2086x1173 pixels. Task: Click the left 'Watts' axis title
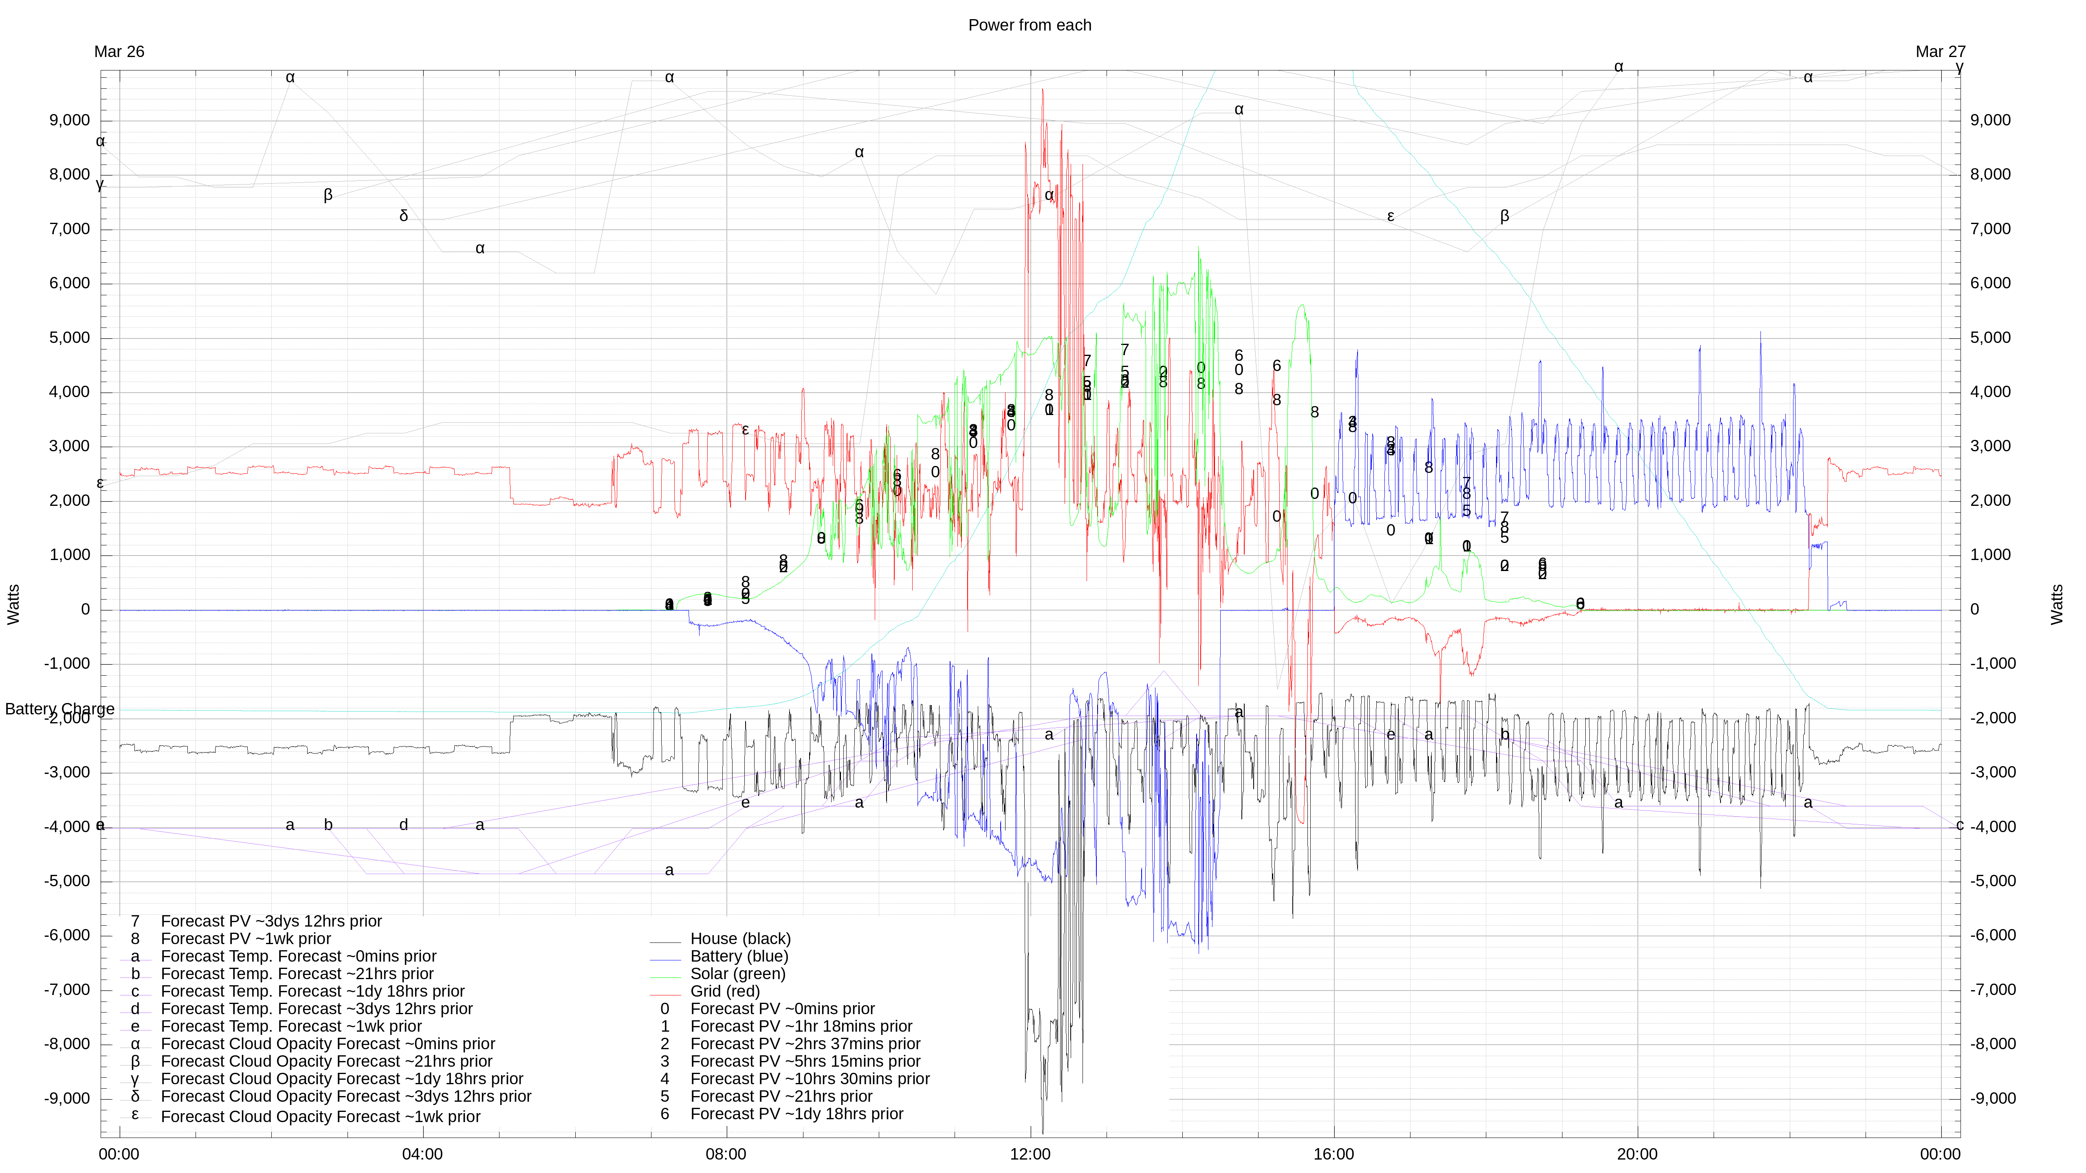(13, 604)
